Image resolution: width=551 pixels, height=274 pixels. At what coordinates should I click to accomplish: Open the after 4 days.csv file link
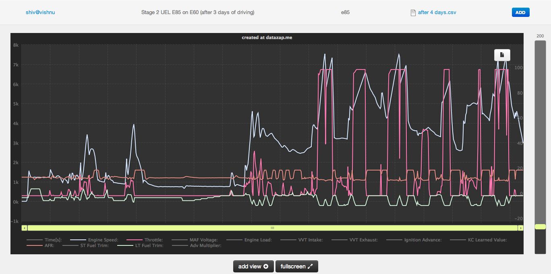coord(437,12)
